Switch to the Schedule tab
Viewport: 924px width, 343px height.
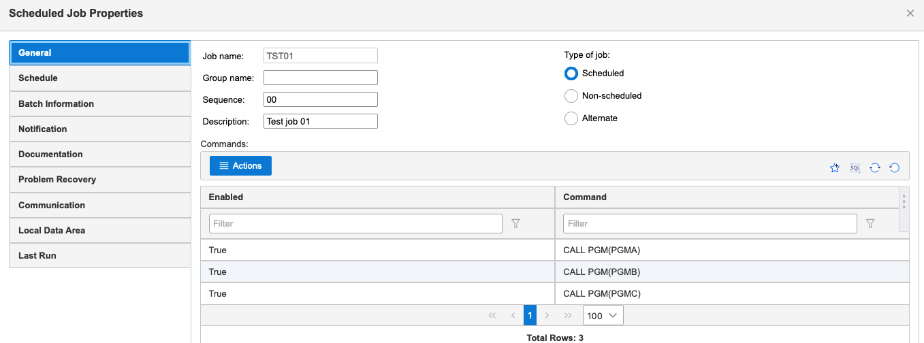(99, 78)
